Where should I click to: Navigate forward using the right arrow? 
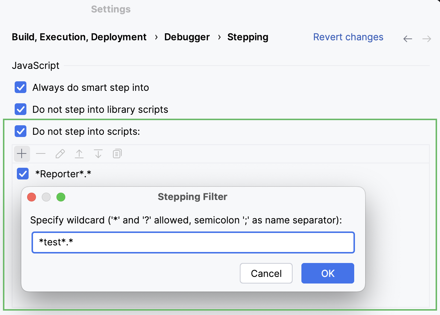pos(426,38)
